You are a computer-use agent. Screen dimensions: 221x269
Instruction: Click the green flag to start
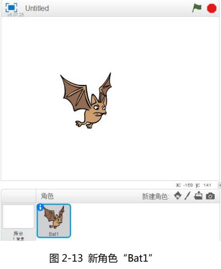[197, 8]
